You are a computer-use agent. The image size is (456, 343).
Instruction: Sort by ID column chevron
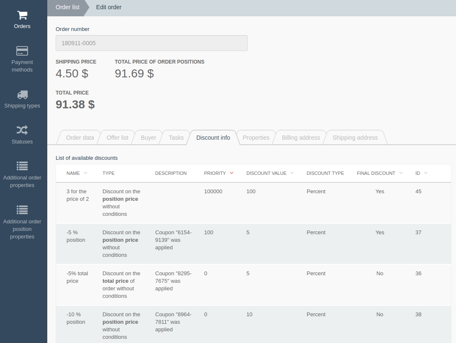[x=426, y=173]
